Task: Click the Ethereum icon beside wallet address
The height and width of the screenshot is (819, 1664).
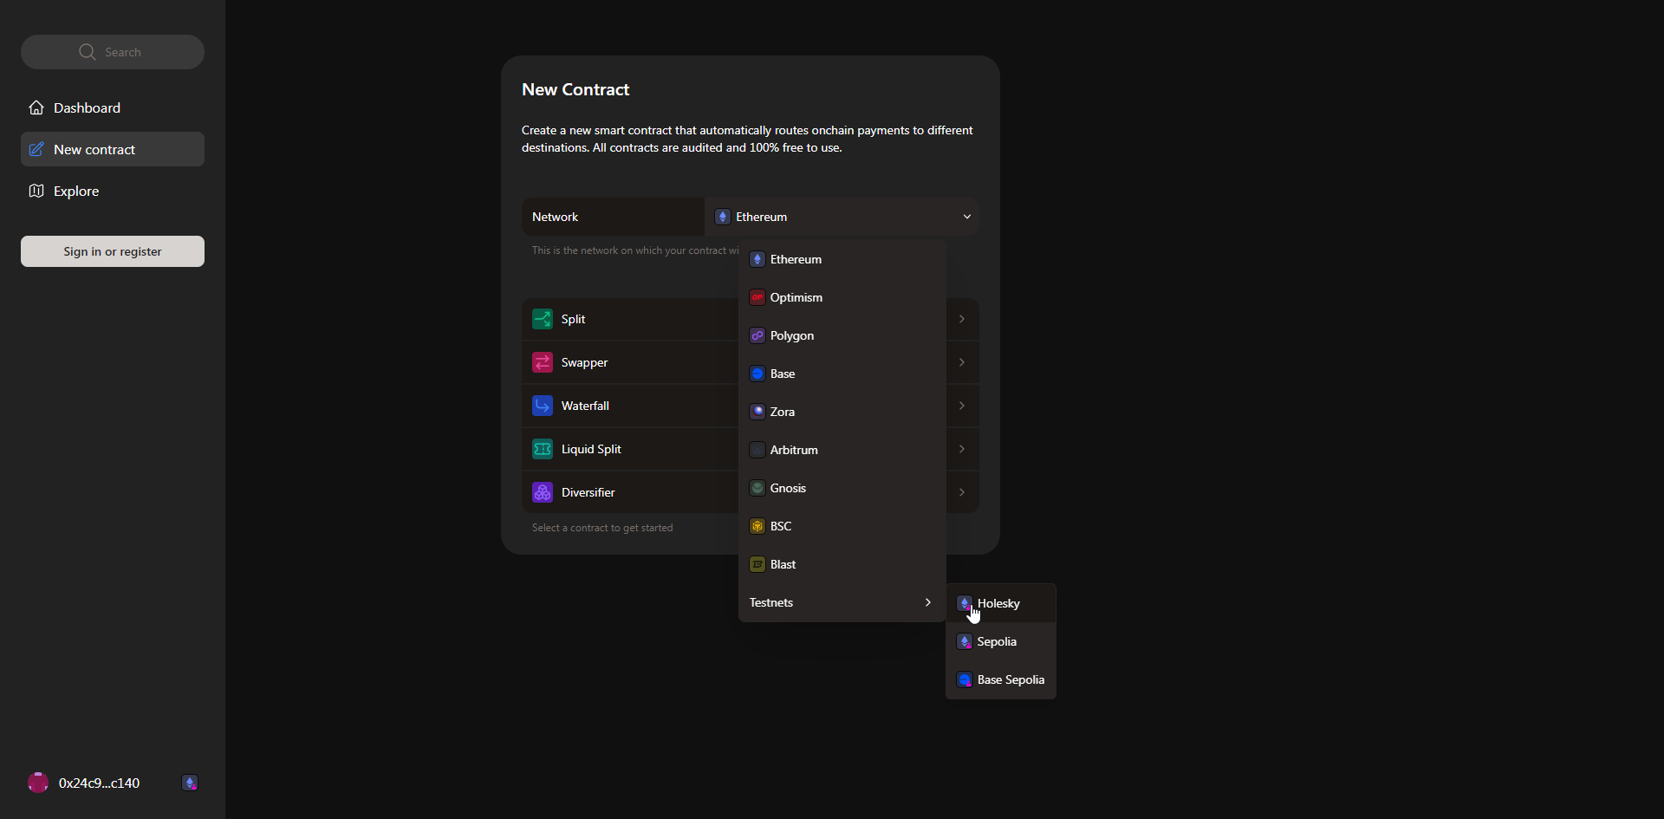Action: click(190, 783)
